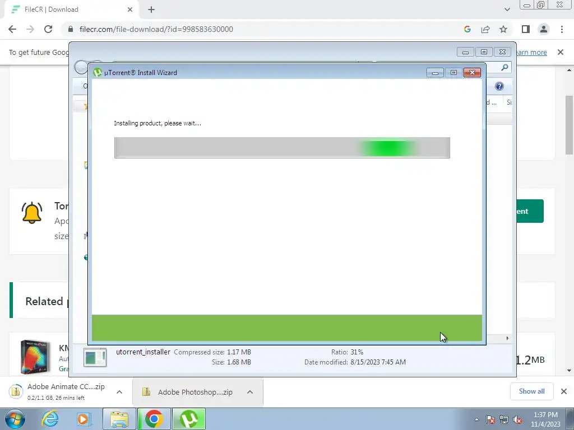The height and width of the screenshot is (430, 574).
Task: Expand options for Adobe Animate CC download
Action: coord(119,392)
